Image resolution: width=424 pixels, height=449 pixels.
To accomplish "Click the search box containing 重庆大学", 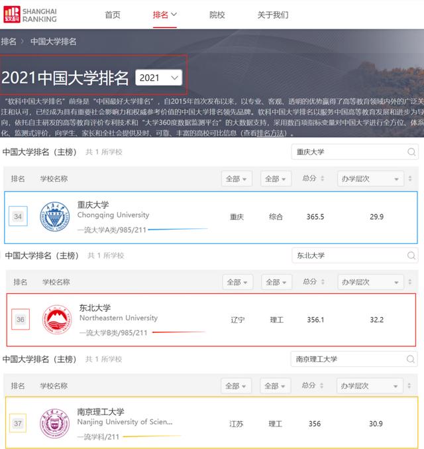I will (x=354, y=152).
